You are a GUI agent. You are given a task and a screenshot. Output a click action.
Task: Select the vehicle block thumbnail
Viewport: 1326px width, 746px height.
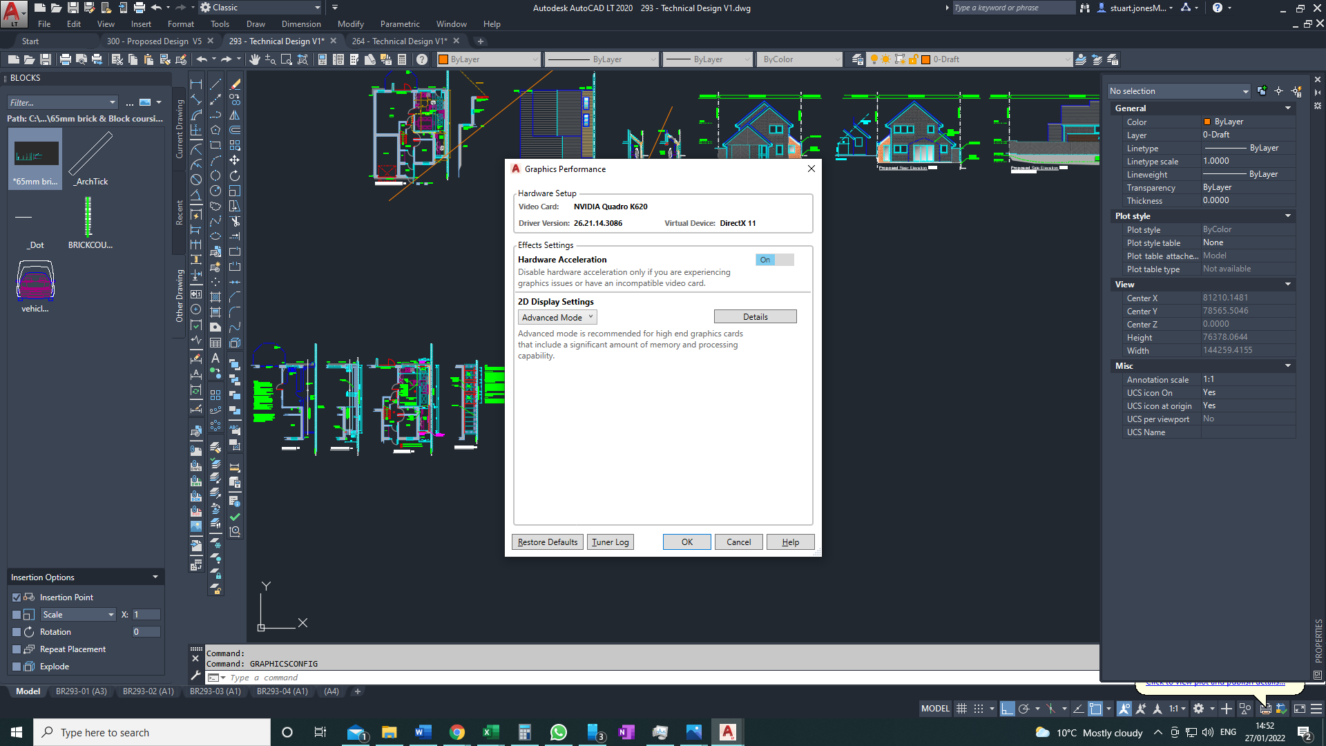tap(35, 281)
